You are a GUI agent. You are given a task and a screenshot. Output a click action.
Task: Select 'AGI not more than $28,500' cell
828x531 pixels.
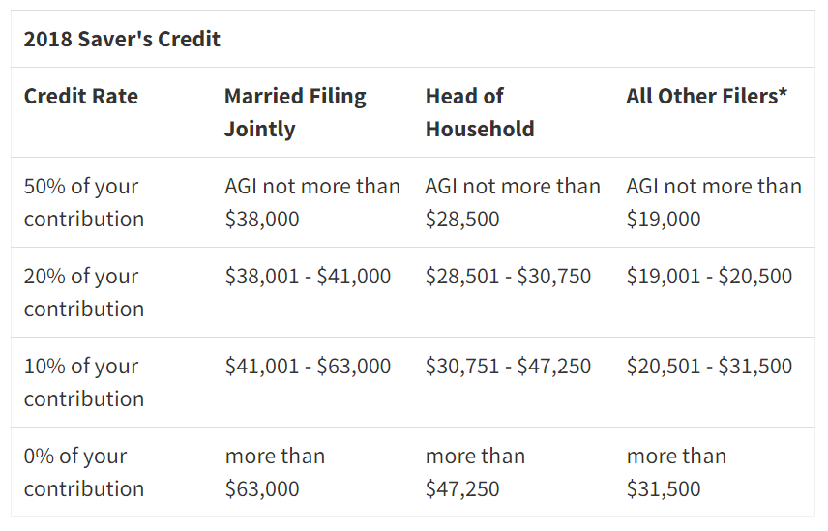coord(513,202)
